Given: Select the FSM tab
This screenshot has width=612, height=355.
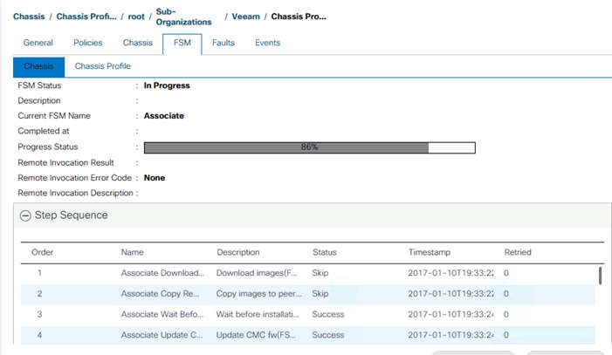Looking at the screenshot, I should 182,43.
